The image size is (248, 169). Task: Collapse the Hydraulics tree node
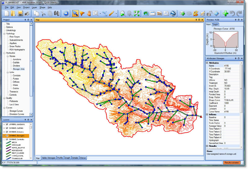(4, 53)
